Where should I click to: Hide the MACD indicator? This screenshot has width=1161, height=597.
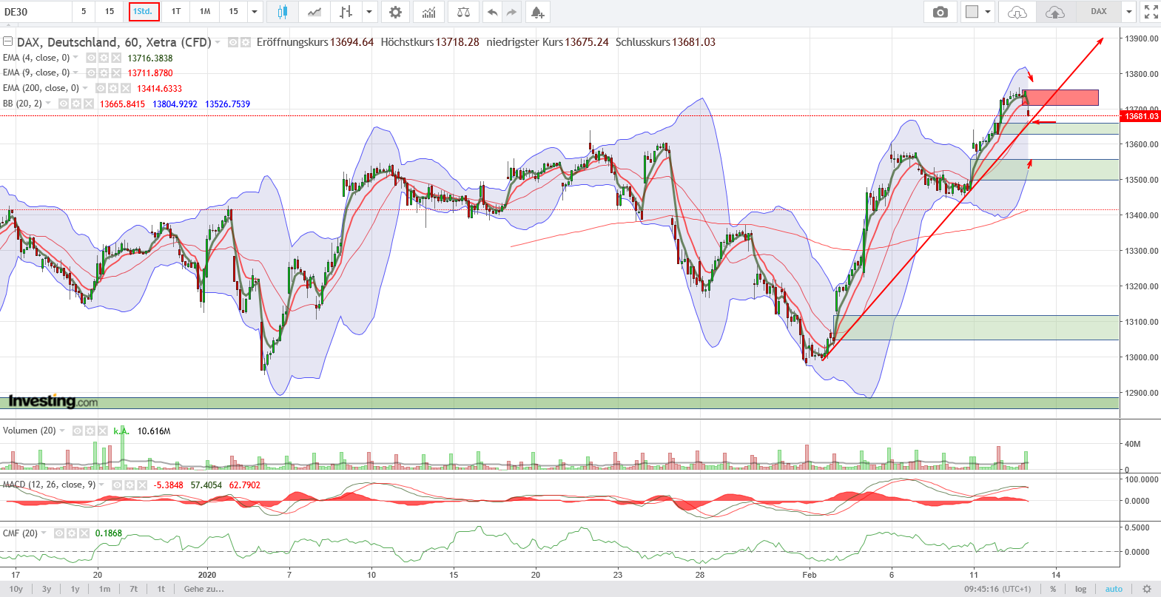pyautogui.click(x=117, y=485)
